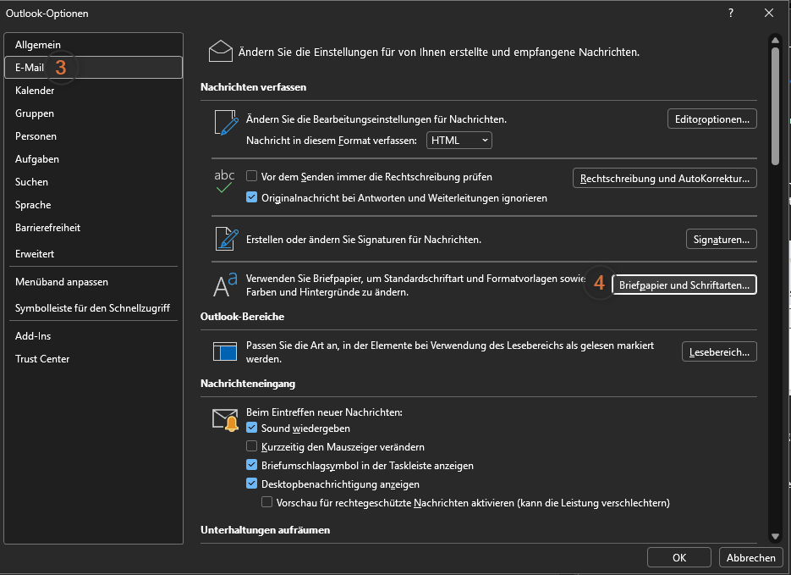Click the 'Nachrichten verfassen' section heading
Viewport: 791px width, 575px height.
(253, 87)
